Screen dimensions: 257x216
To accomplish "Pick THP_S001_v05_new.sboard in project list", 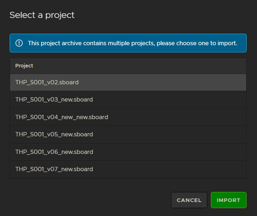I will pyautogui.click(x=54, y=134).
